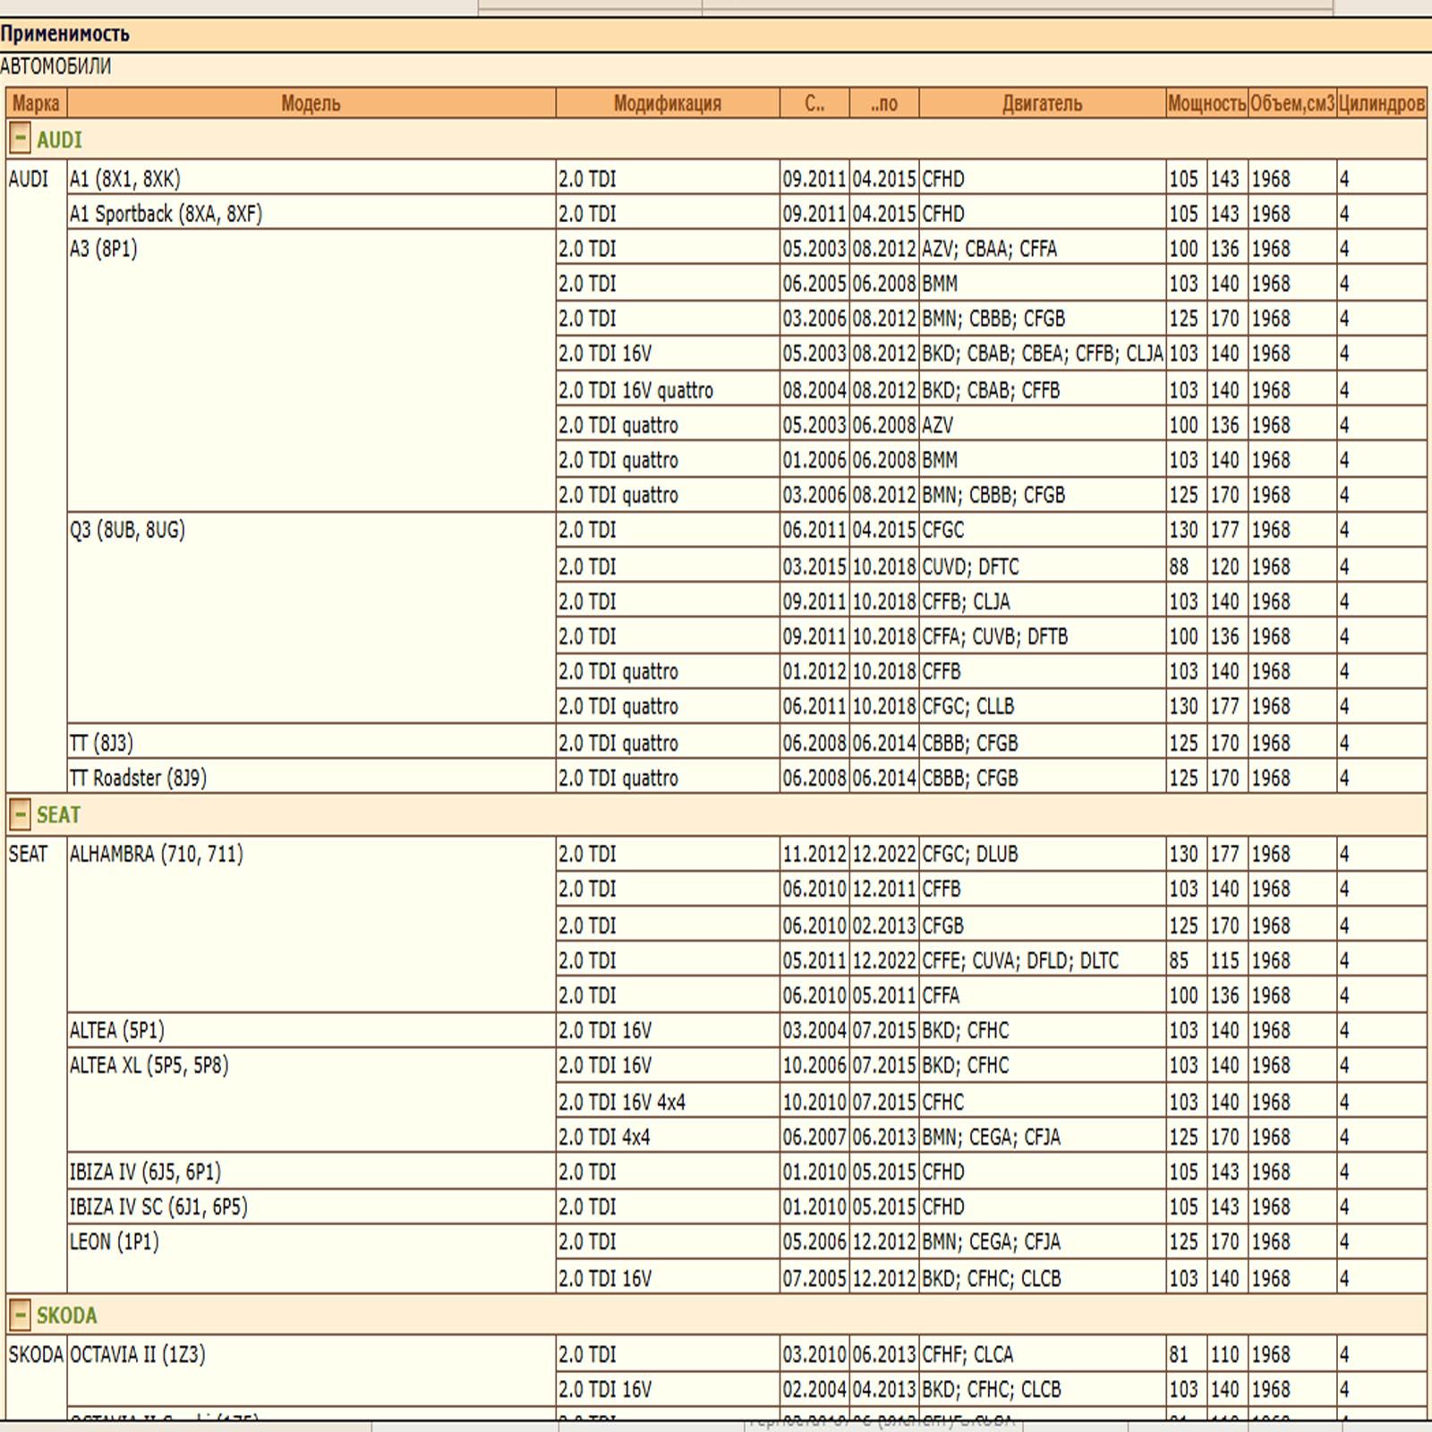This screenshot has height=1432, width=1432.
Task: Click the Цилиндров column header
Action: (1381, 103)
